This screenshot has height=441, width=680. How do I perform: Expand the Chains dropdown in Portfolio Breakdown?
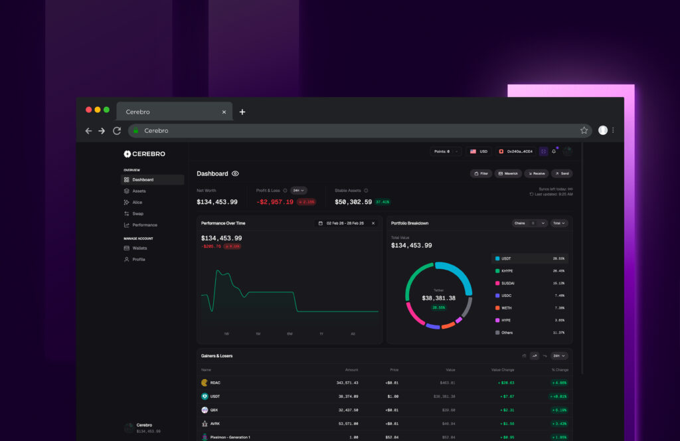(x=529, y=223)
